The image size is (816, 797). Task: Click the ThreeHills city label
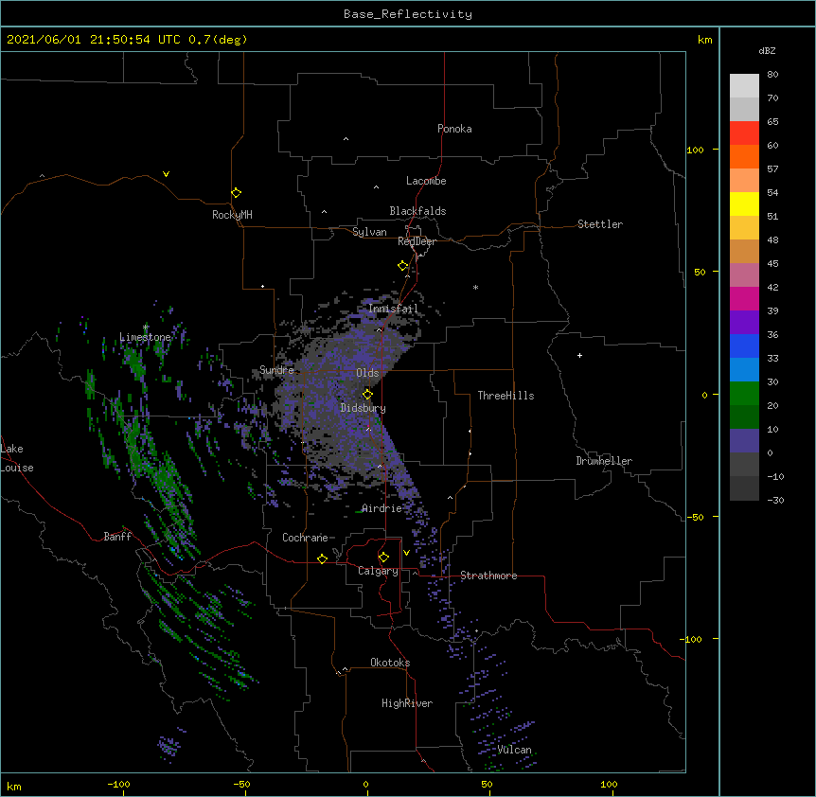(x=506, y=396)
